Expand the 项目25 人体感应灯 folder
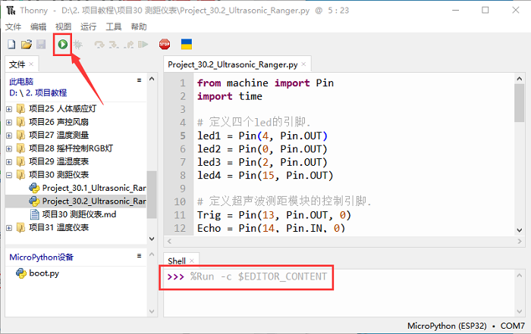Viewport: 531px width, 334px height. (9, 108)
